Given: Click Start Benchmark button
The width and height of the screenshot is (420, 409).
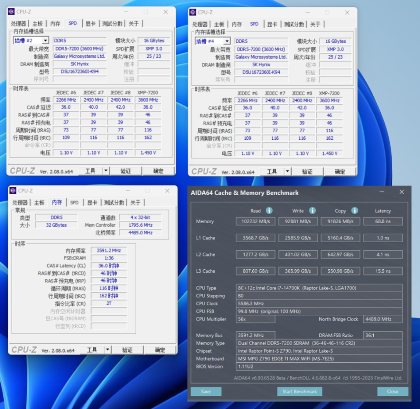Looking at the screenshot, I should tap(299, 391).
